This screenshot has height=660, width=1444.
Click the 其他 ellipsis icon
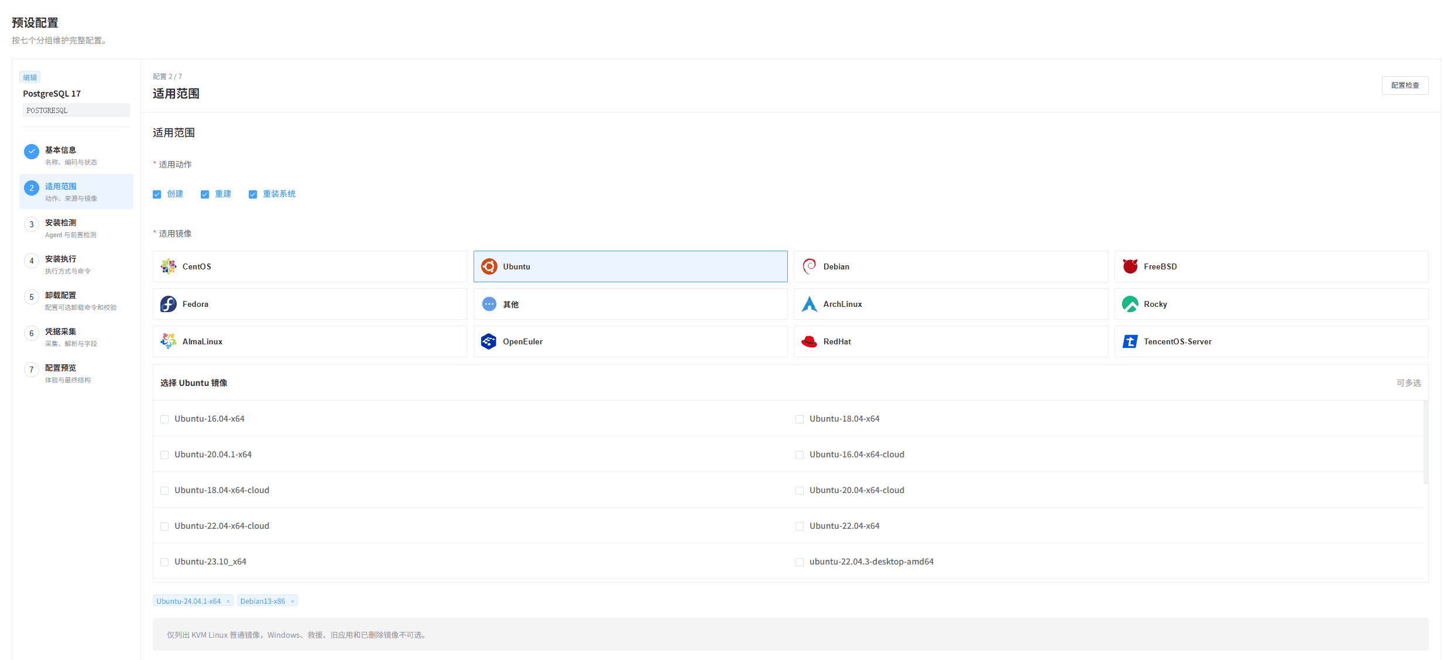click(489, 304)
